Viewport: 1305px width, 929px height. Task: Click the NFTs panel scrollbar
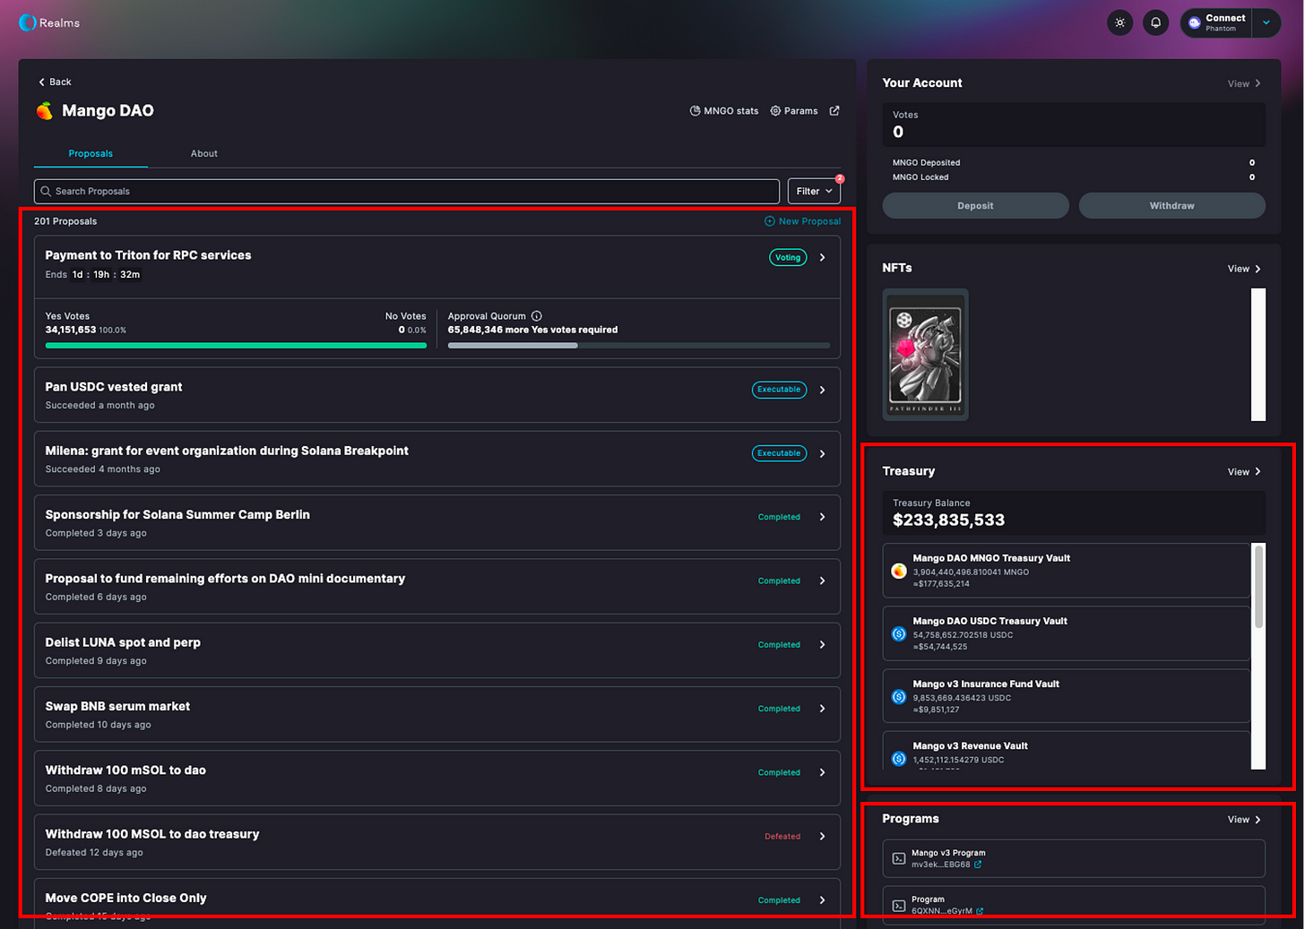click(x=1258, y=355)
